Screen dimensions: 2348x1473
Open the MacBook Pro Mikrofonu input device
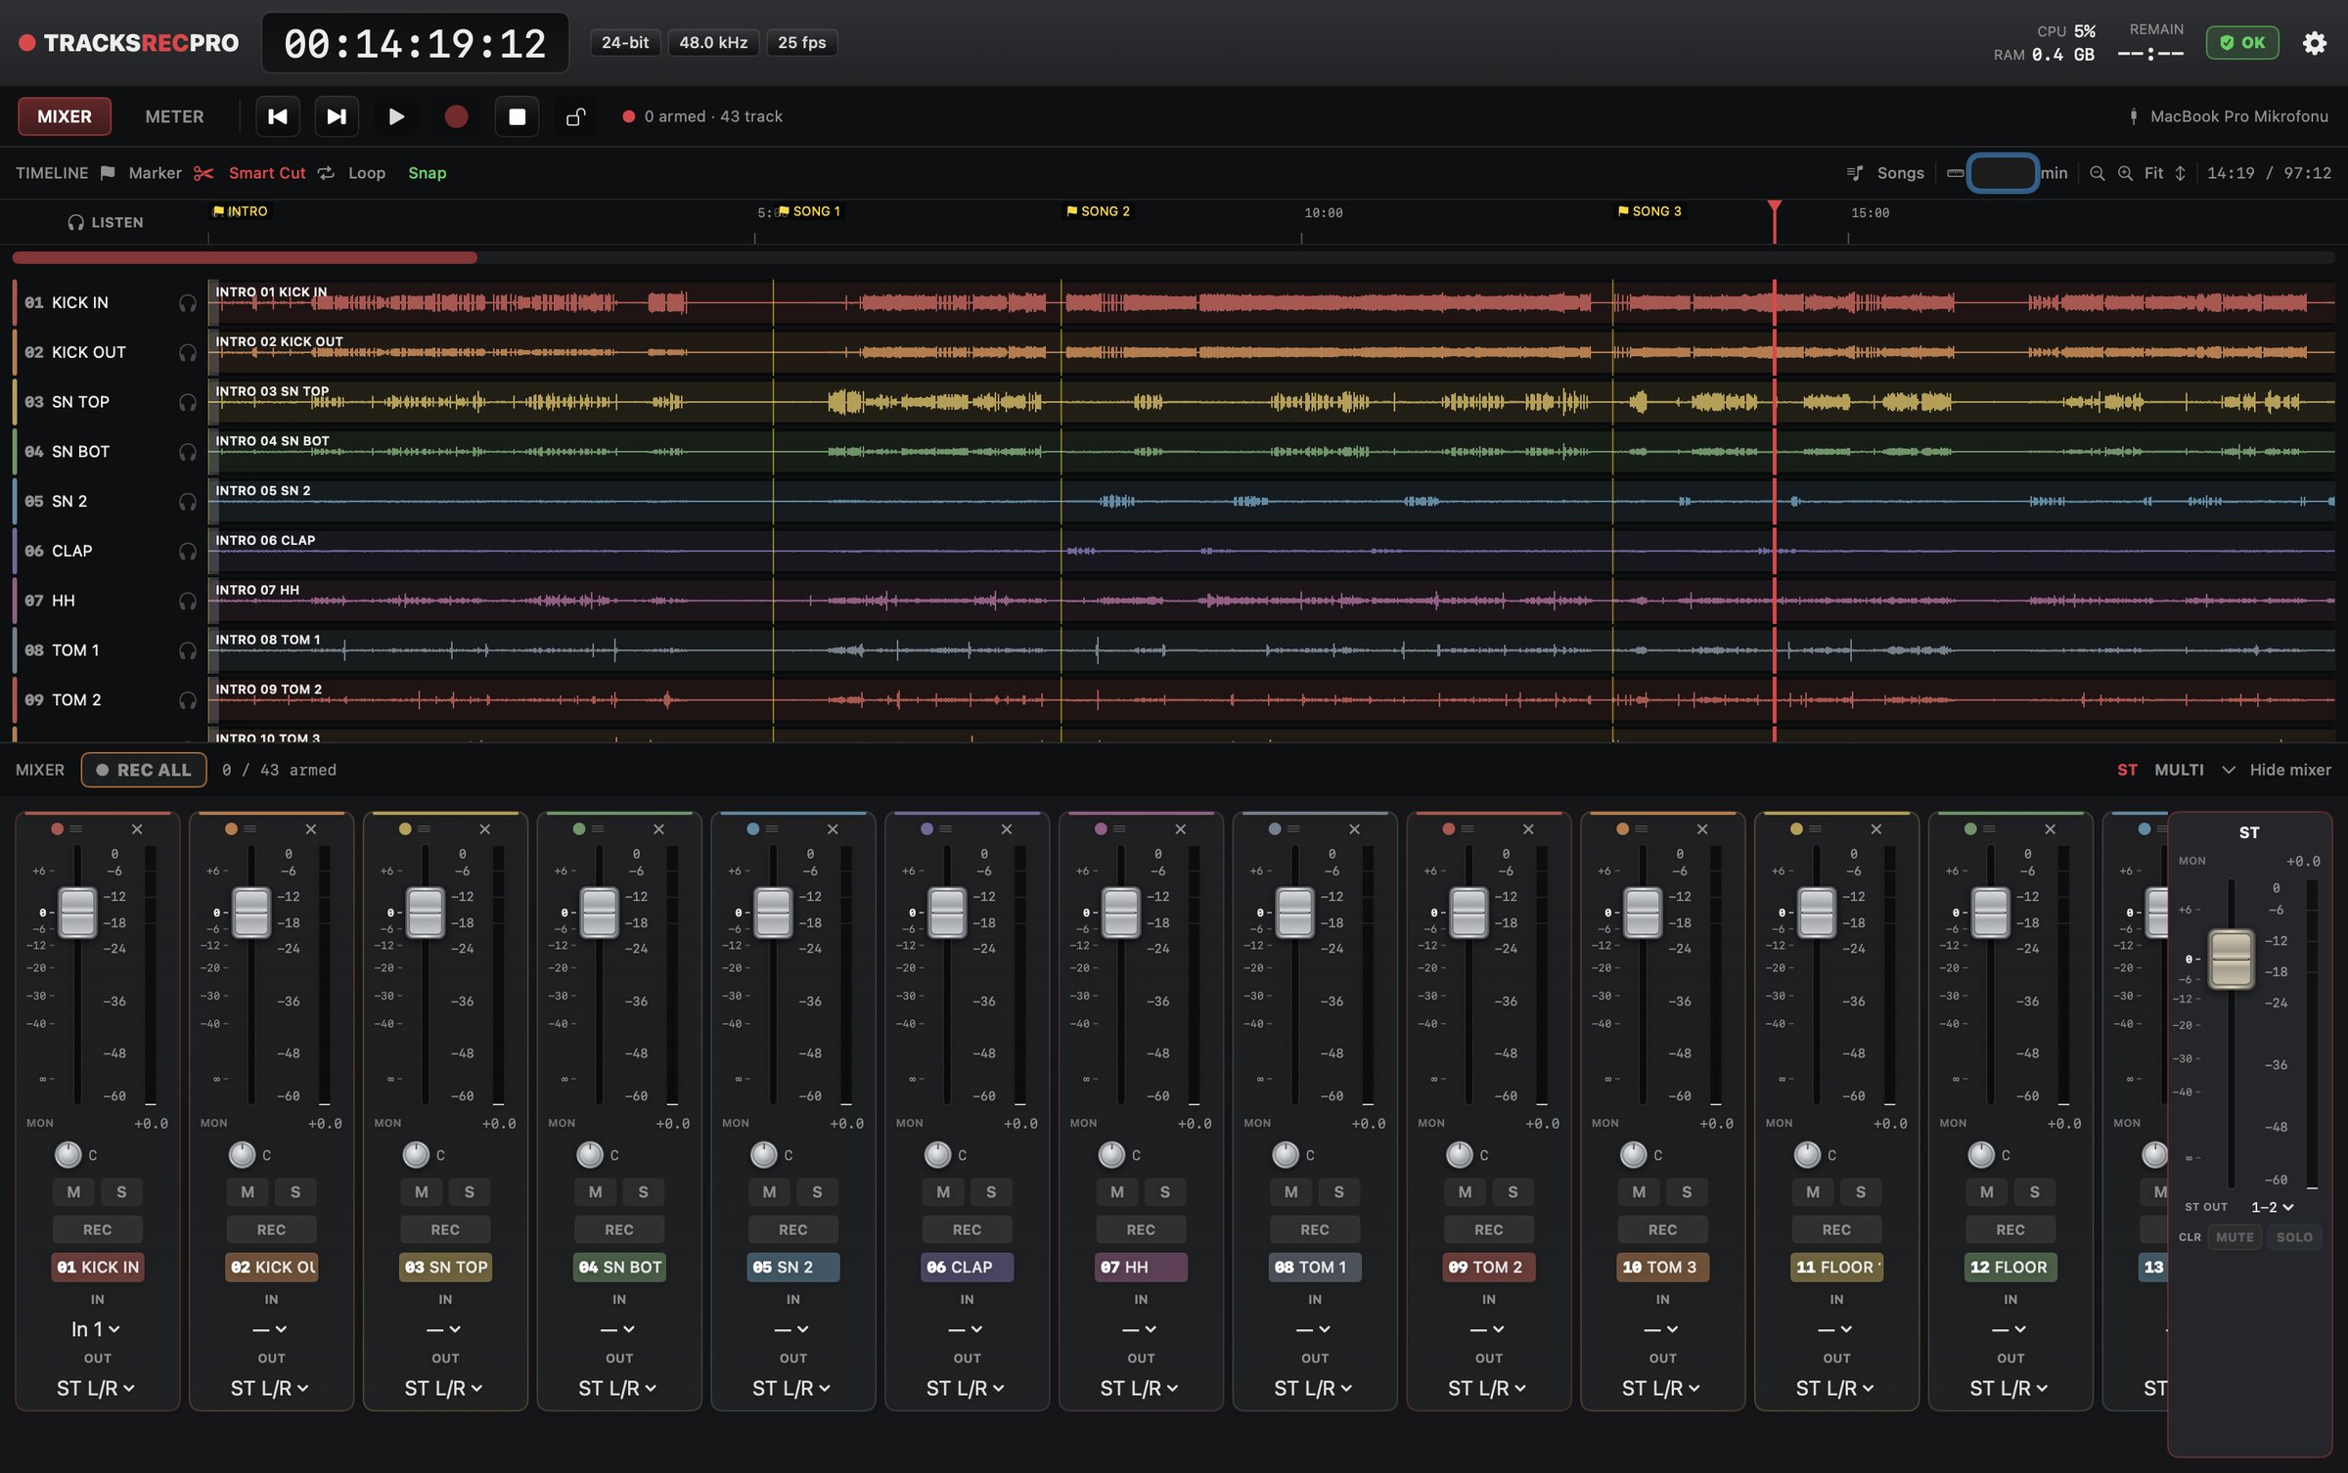coord(2229,116)
